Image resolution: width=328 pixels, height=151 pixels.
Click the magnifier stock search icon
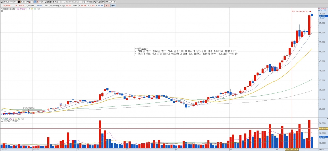tap(12, 2)
